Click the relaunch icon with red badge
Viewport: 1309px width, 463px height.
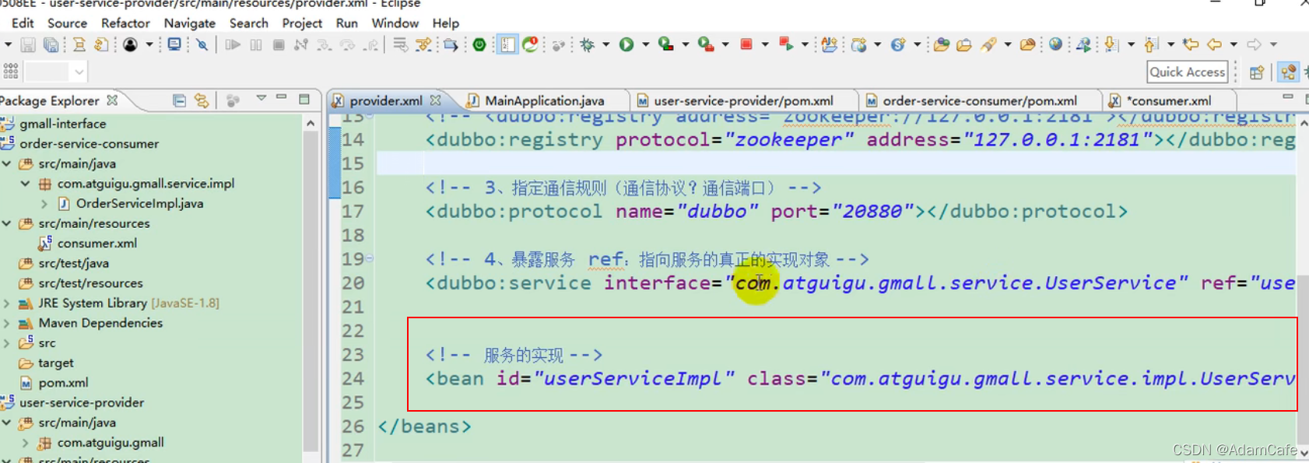point(531,44)
